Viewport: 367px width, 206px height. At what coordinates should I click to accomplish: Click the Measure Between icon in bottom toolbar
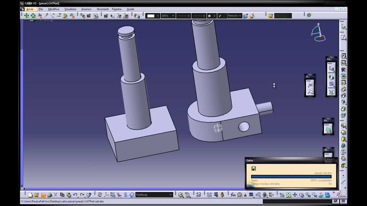coord(209,195)
